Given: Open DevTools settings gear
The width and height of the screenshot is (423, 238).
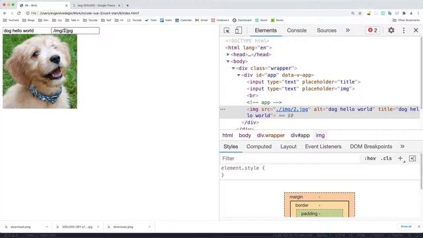Looking at the screenshot, I should [391, 30].
